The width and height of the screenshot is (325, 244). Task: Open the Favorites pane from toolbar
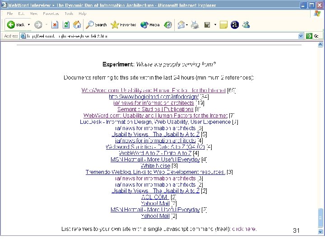pos(123,25)
